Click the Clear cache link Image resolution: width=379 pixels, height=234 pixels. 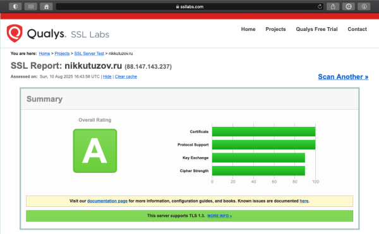click(x=126, y=77)
